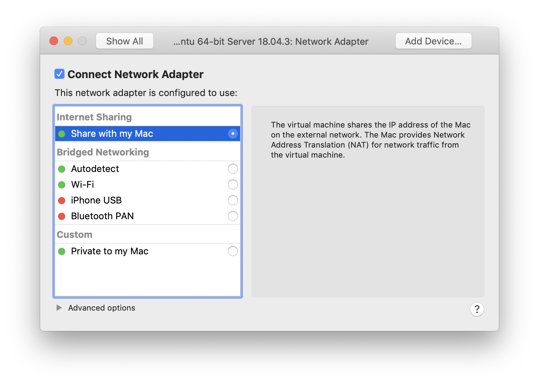539x384 pixels.
Task: Click the Advanced options label
Action: coord(102,308)
